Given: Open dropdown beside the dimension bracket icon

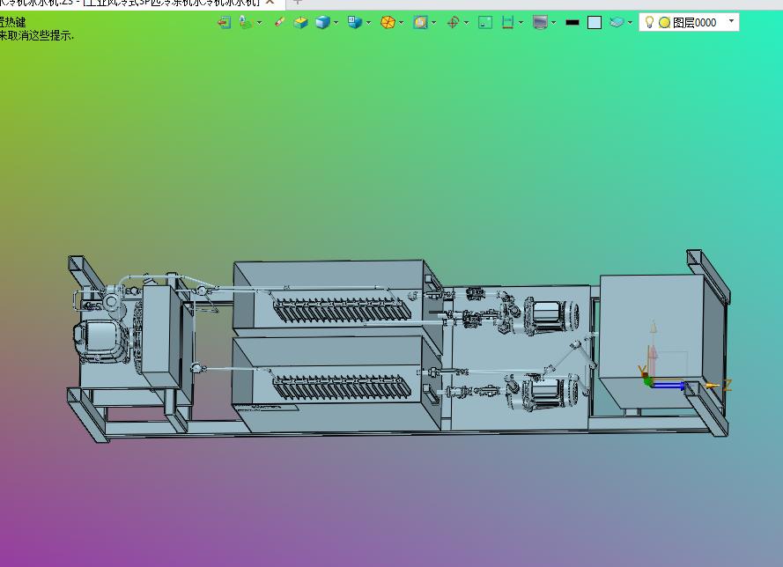Looking at the screenshot, I should [521, 23].
